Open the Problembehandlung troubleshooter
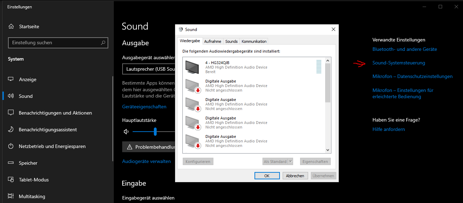The image size is (463, 203). tap(149, 147)
